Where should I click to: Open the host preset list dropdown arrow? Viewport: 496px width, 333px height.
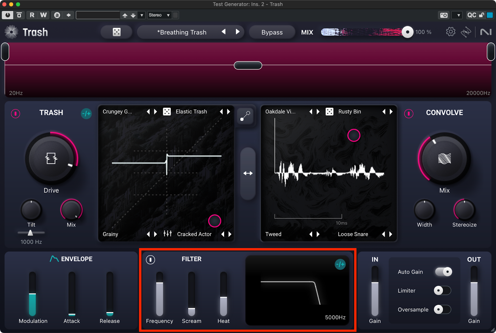pyautogui.click(x=142, y=15)
